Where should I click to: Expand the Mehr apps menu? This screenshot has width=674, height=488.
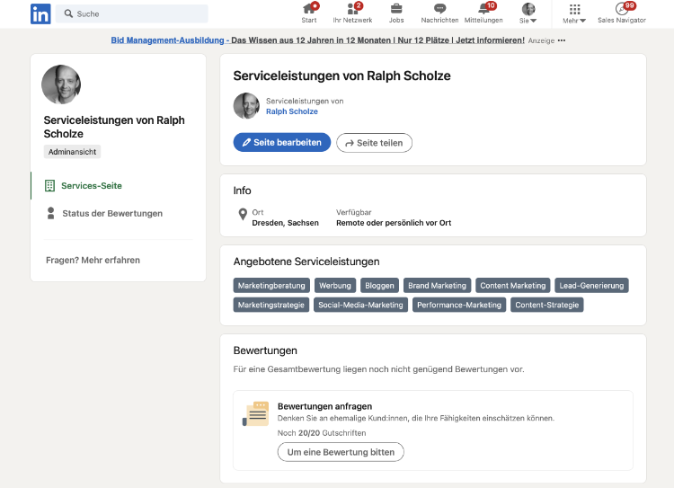pyautogui.click(x=575, y=13)
